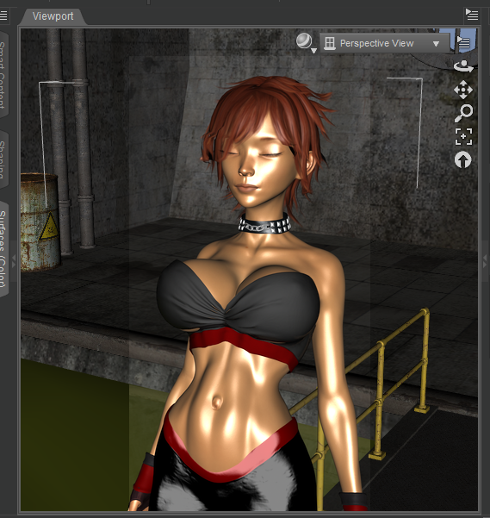Screen dimensions: 490x518
Task: Open the Surfaces (Color) side tab
Action: click(x=3, y=249)
